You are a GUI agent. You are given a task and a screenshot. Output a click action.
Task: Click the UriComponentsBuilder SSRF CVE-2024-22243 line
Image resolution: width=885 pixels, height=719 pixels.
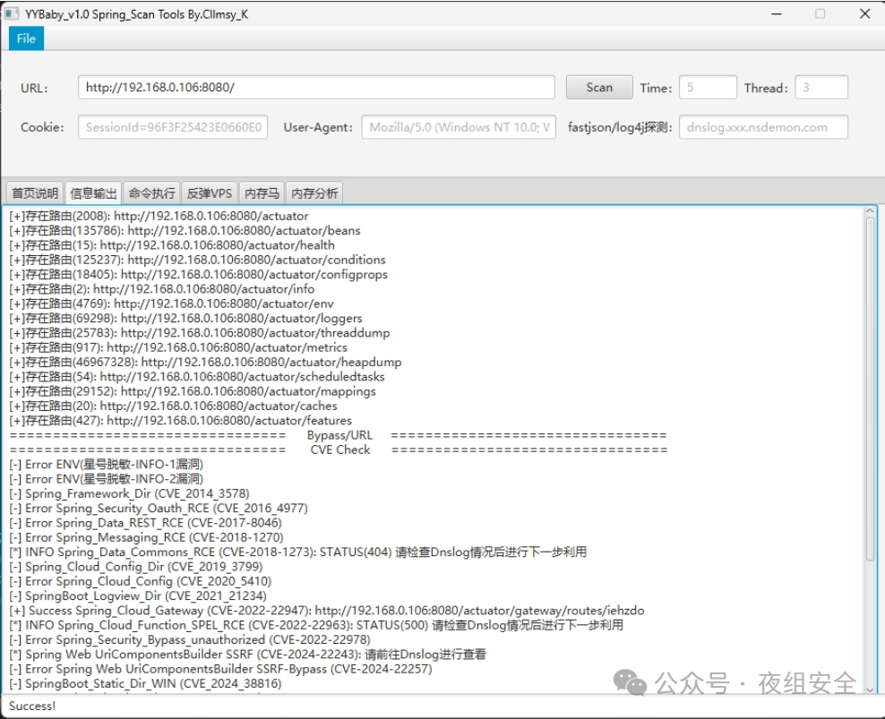tap(248, 655)
